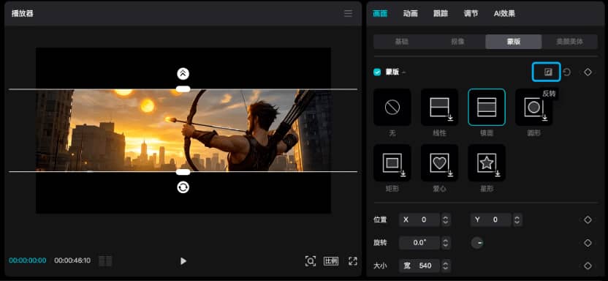Switch to the 跟踪 tab
The width and height of the screenshot is (608, 281).
[x=441, y=14]
